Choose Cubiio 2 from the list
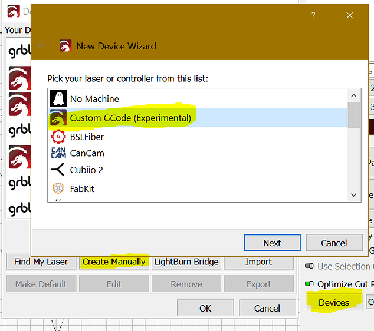 click(198, 170)
